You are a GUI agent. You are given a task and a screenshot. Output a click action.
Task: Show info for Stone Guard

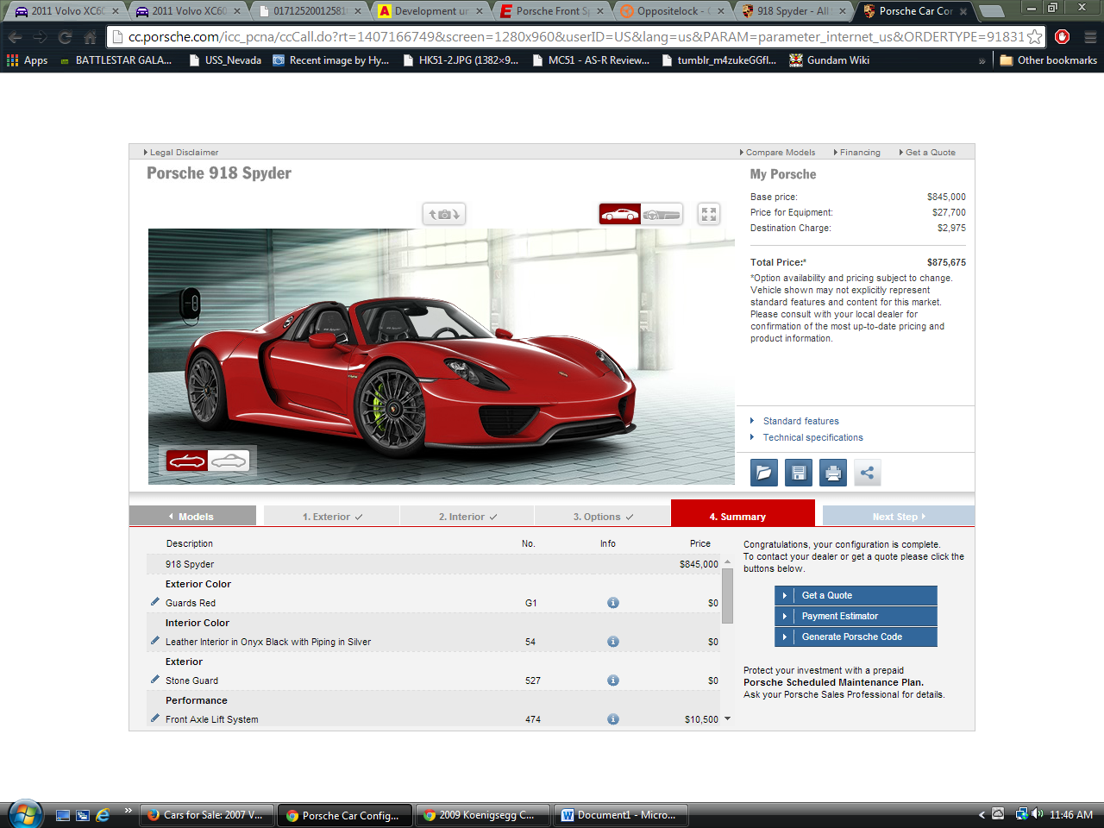coord(613,681)
